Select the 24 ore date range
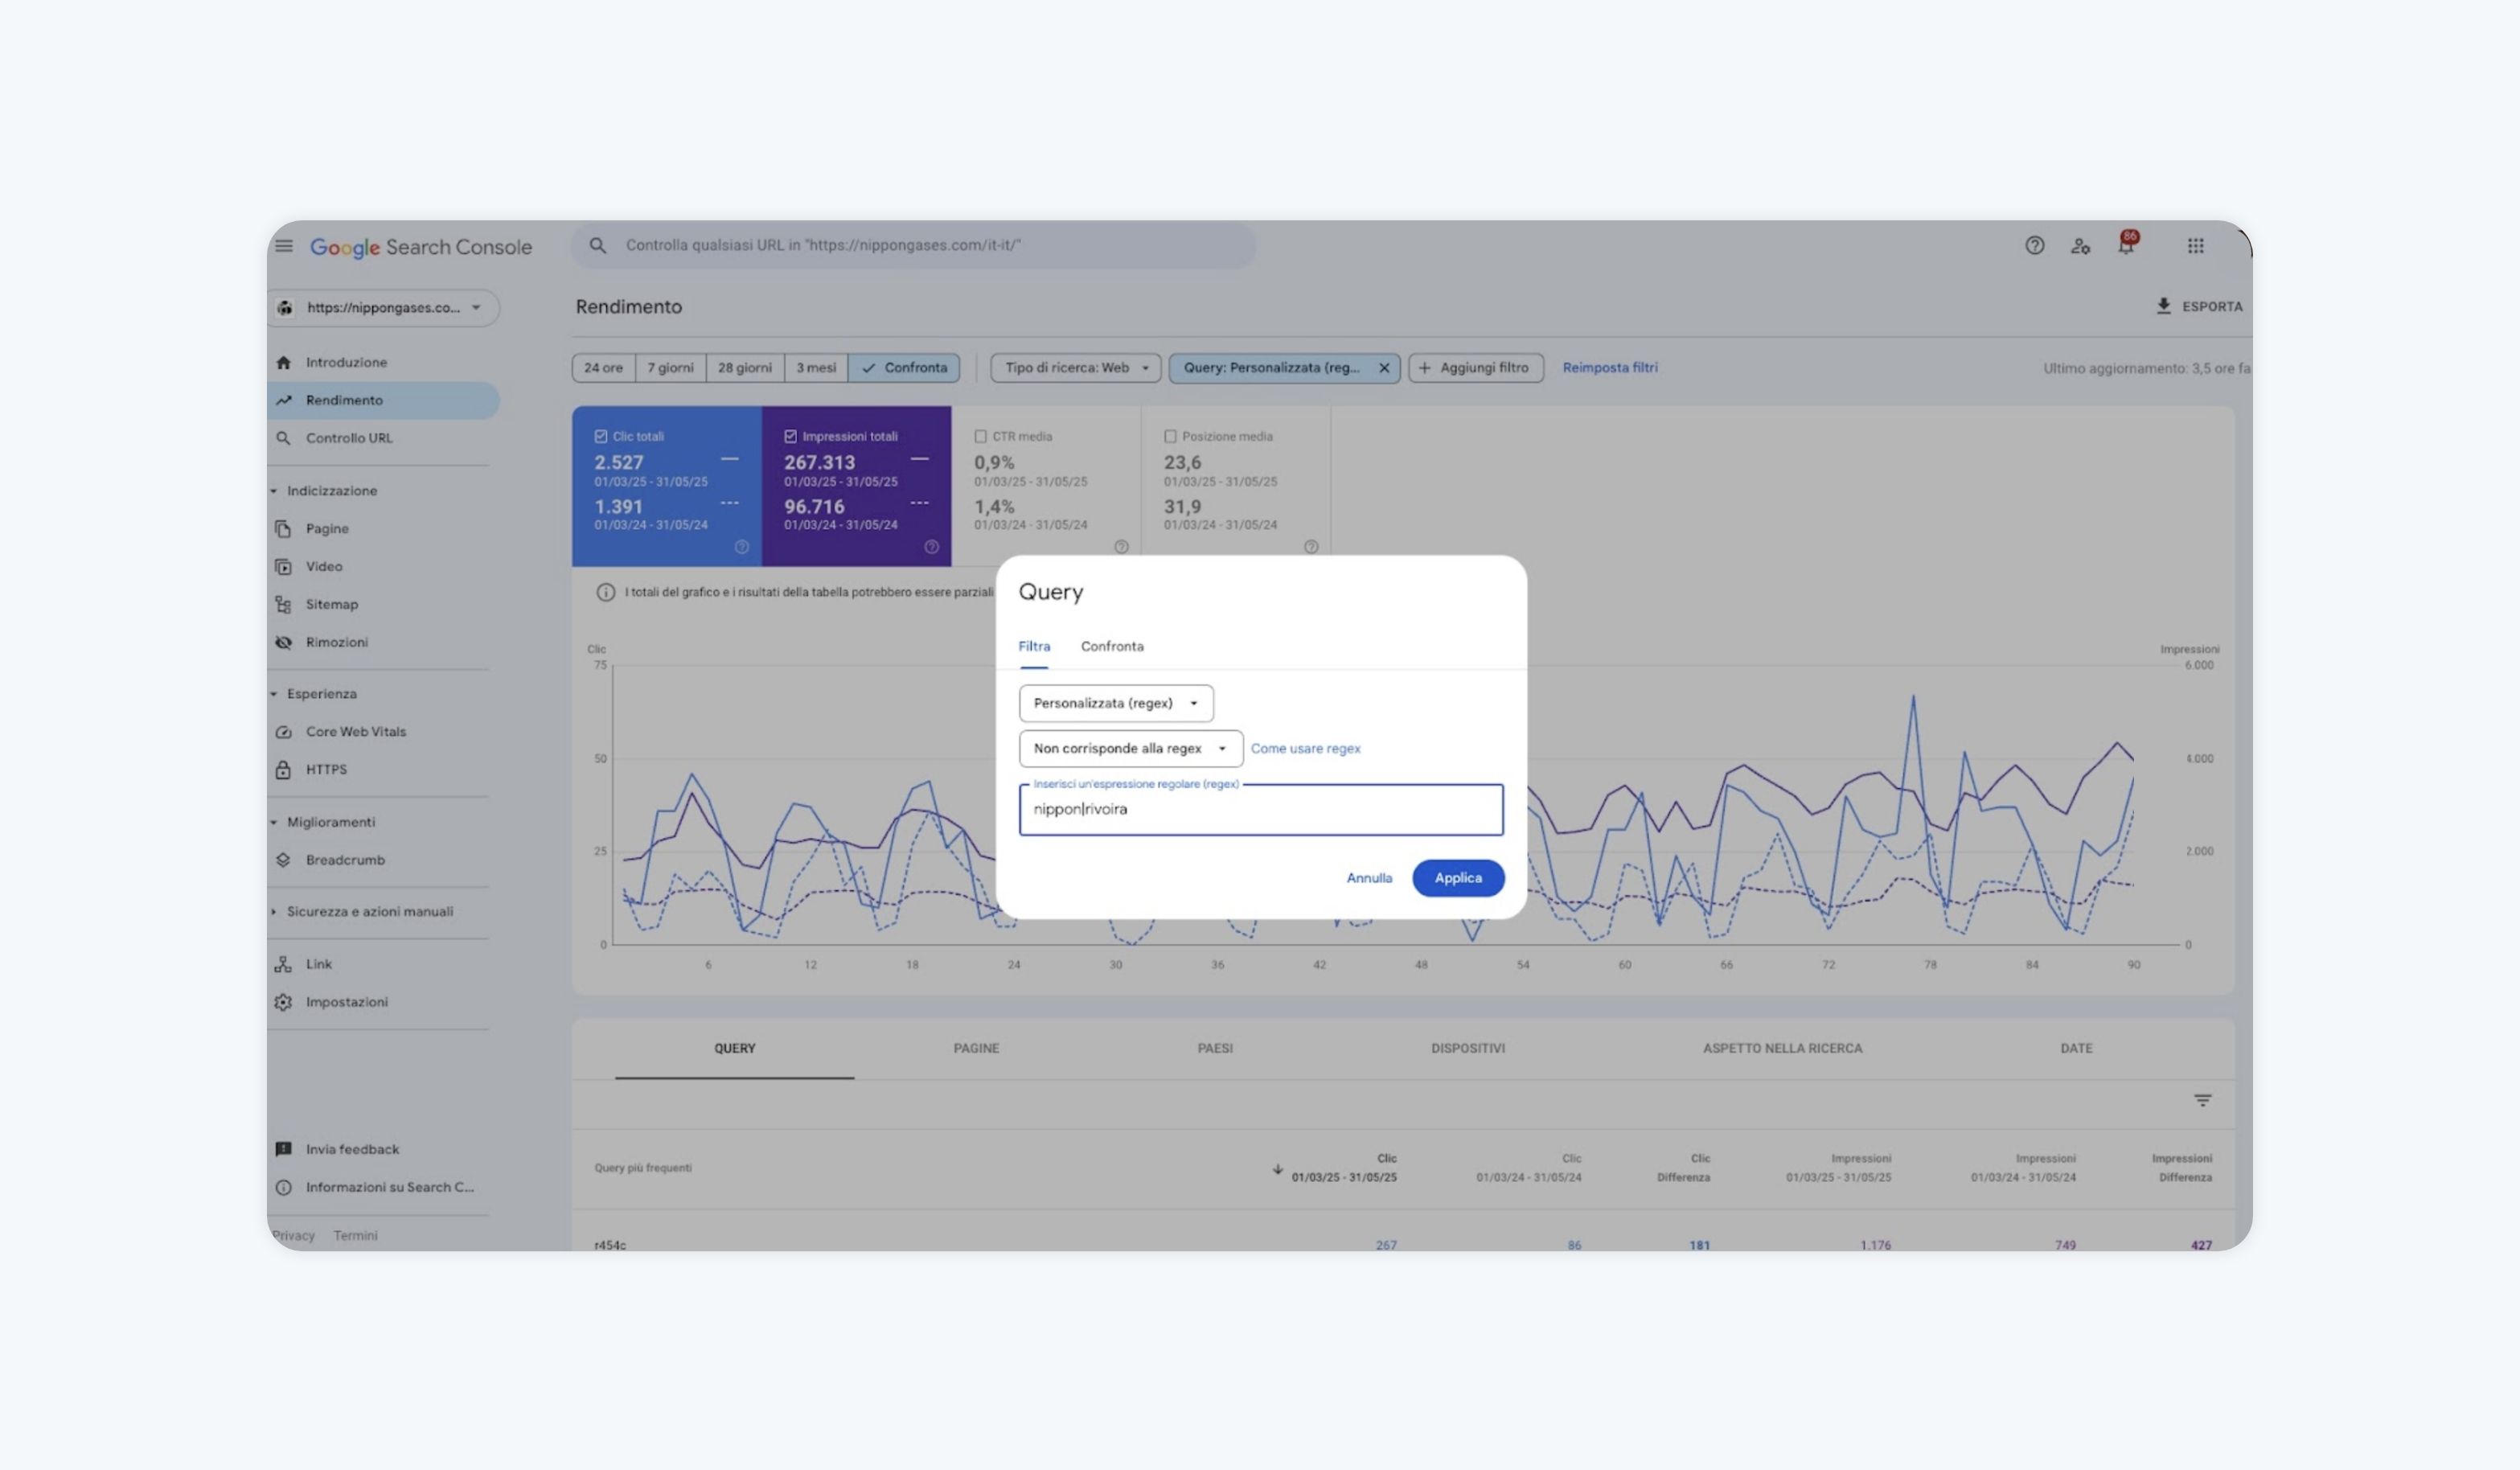The height and width of the screenshot is (1470, 2520). pyautogui.click(x=604, y=368)
